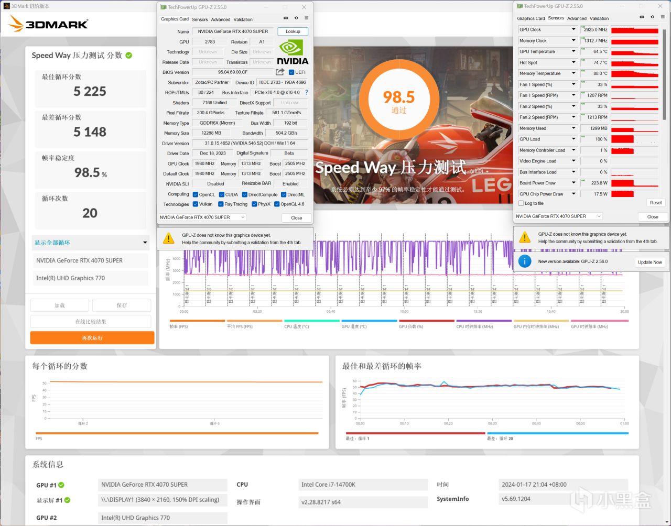Click the screenshot camera icon in left GPU-Z window
671x526 pixels.
click(286, 18)
